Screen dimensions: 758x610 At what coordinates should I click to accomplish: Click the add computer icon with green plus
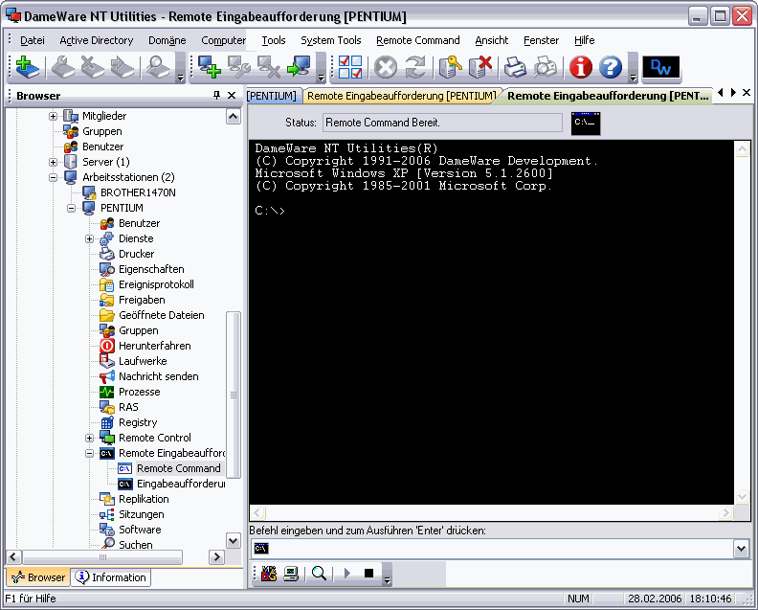[209, 67]
